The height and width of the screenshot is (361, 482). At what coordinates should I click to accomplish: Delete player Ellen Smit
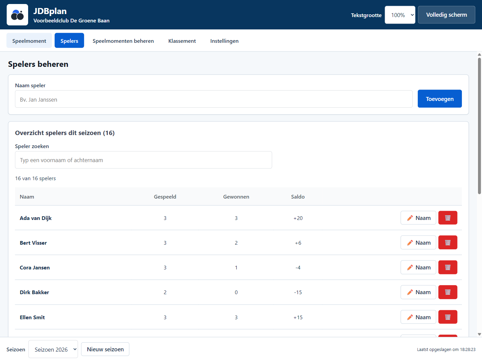coord(448,317)
